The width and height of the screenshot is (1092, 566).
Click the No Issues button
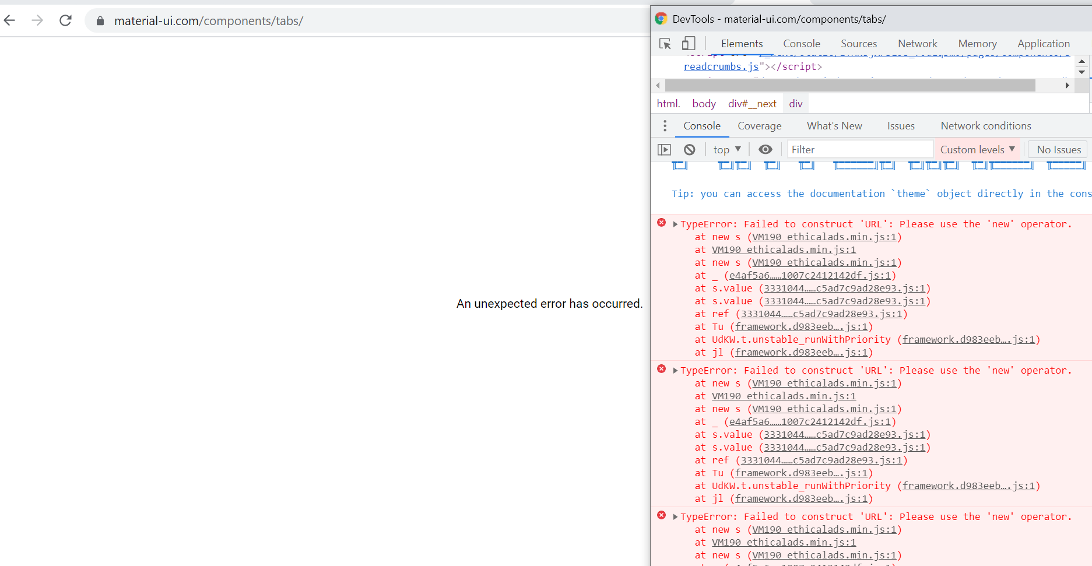pos(1058,149)
